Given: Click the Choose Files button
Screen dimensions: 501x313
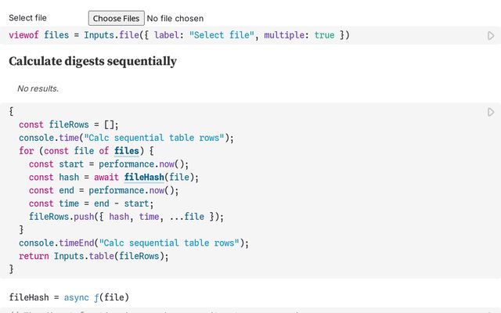Looking at the screenshot, I should [x=115, y=18].
